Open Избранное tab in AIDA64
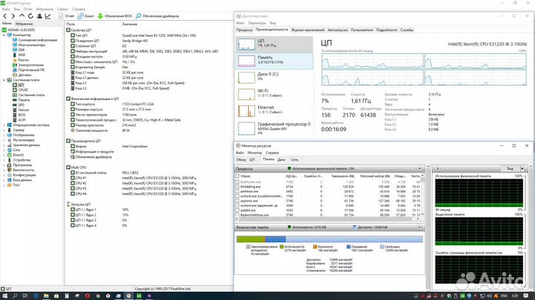Viewport: 535px width, 300px height. click(x=25, y=24)
